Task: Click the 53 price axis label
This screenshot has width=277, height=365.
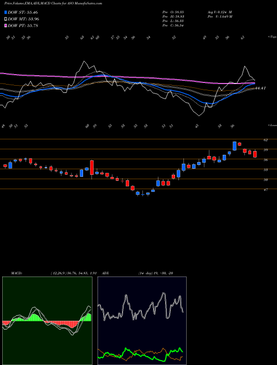Action: click(x=265, y=170)
